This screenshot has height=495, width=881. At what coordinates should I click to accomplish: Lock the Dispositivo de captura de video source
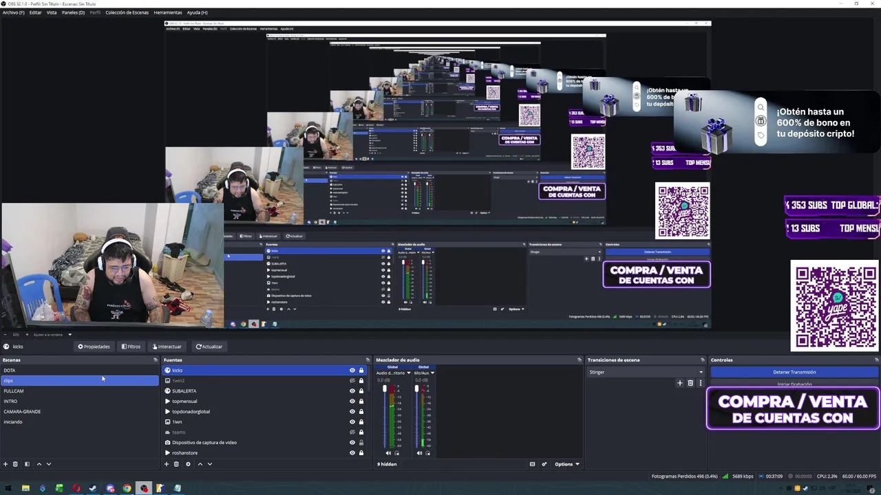pos(361,443)
